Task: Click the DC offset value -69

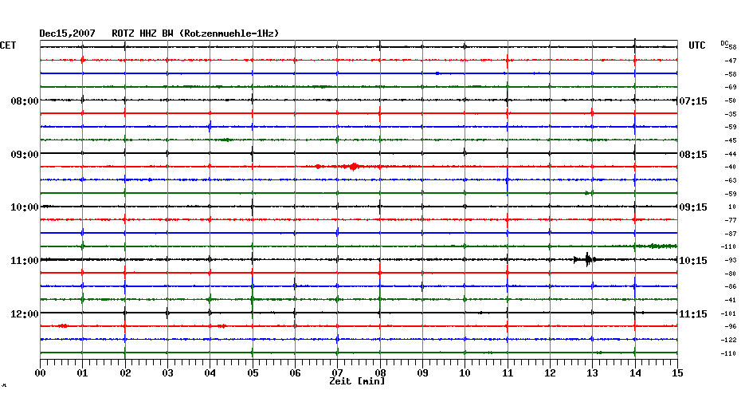Action: (731, 88)
